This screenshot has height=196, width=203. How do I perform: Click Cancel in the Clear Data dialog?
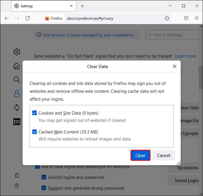[x=164, y=156]
